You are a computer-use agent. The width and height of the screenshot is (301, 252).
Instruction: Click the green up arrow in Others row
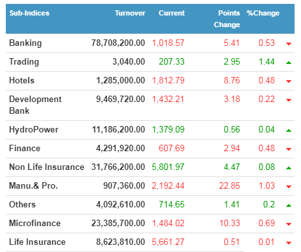tap(289, 205)
